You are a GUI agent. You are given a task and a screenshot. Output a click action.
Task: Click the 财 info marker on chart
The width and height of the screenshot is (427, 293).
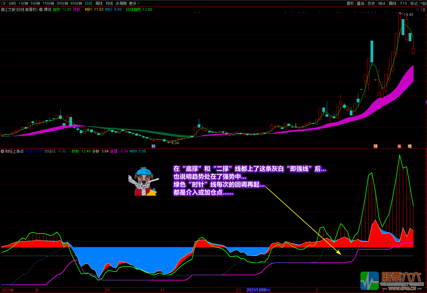coord(153,146)
